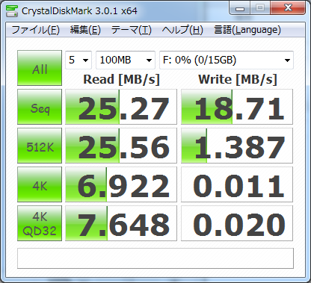311x283 pixels.
Task: Start the 4K benchmark test
Action: click(40, 184)
